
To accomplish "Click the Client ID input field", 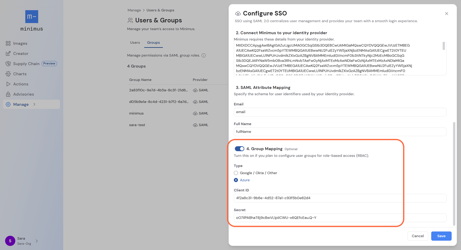I will click(x=340, y=198).
